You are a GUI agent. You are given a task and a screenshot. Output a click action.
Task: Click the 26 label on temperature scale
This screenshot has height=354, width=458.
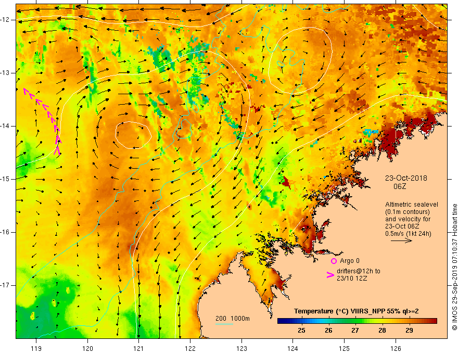(328, 331)
